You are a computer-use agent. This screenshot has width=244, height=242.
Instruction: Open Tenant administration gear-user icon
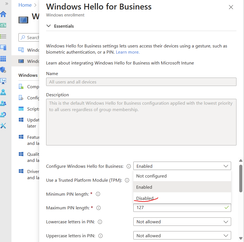3,114
